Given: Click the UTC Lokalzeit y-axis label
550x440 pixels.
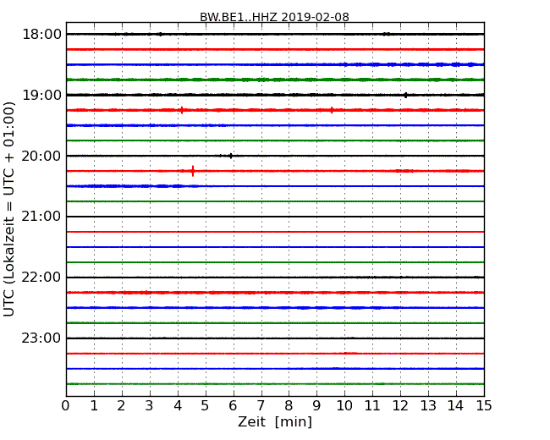Looking at the screenshot, I should [x=9, y=209].
